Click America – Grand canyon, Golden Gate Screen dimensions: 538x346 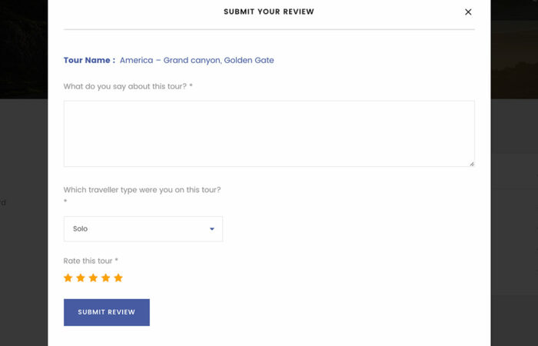(197, 60)
